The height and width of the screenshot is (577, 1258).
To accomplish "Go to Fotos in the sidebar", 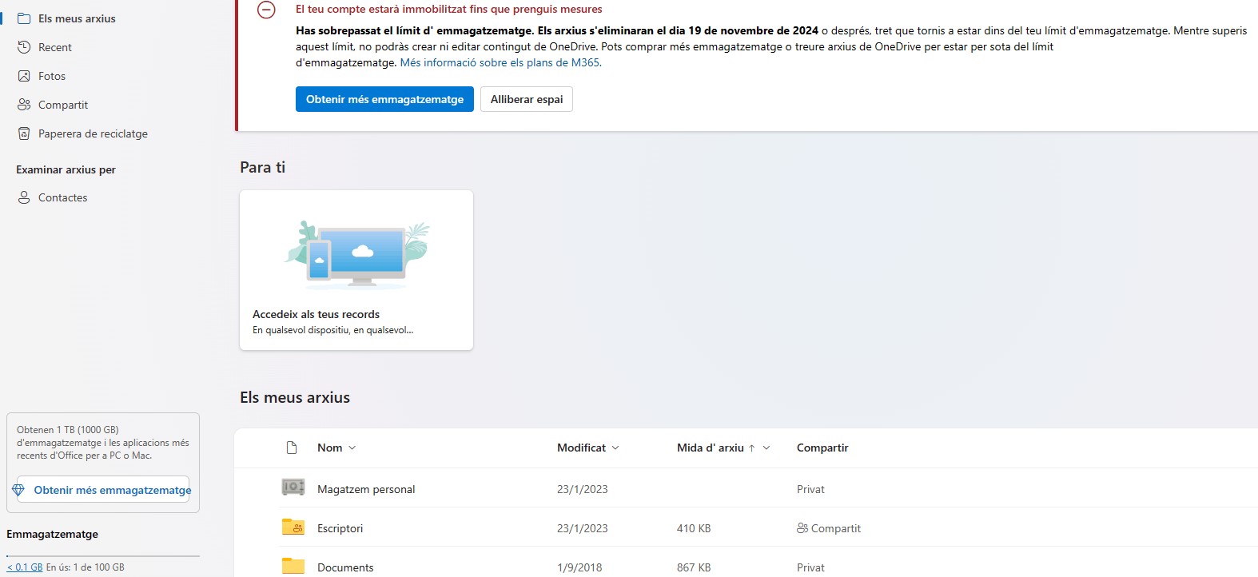I will coord(52,76).
